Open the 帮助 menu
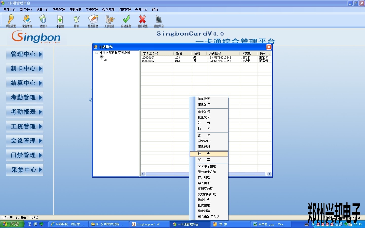The image size is (365, 228). pos(155,10)
